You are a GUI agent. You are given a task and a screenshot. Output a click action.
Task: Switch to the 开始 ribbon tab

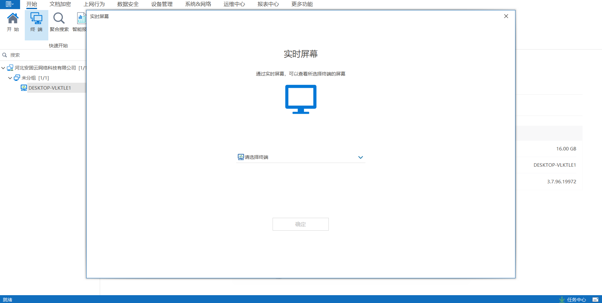[32, 4]
